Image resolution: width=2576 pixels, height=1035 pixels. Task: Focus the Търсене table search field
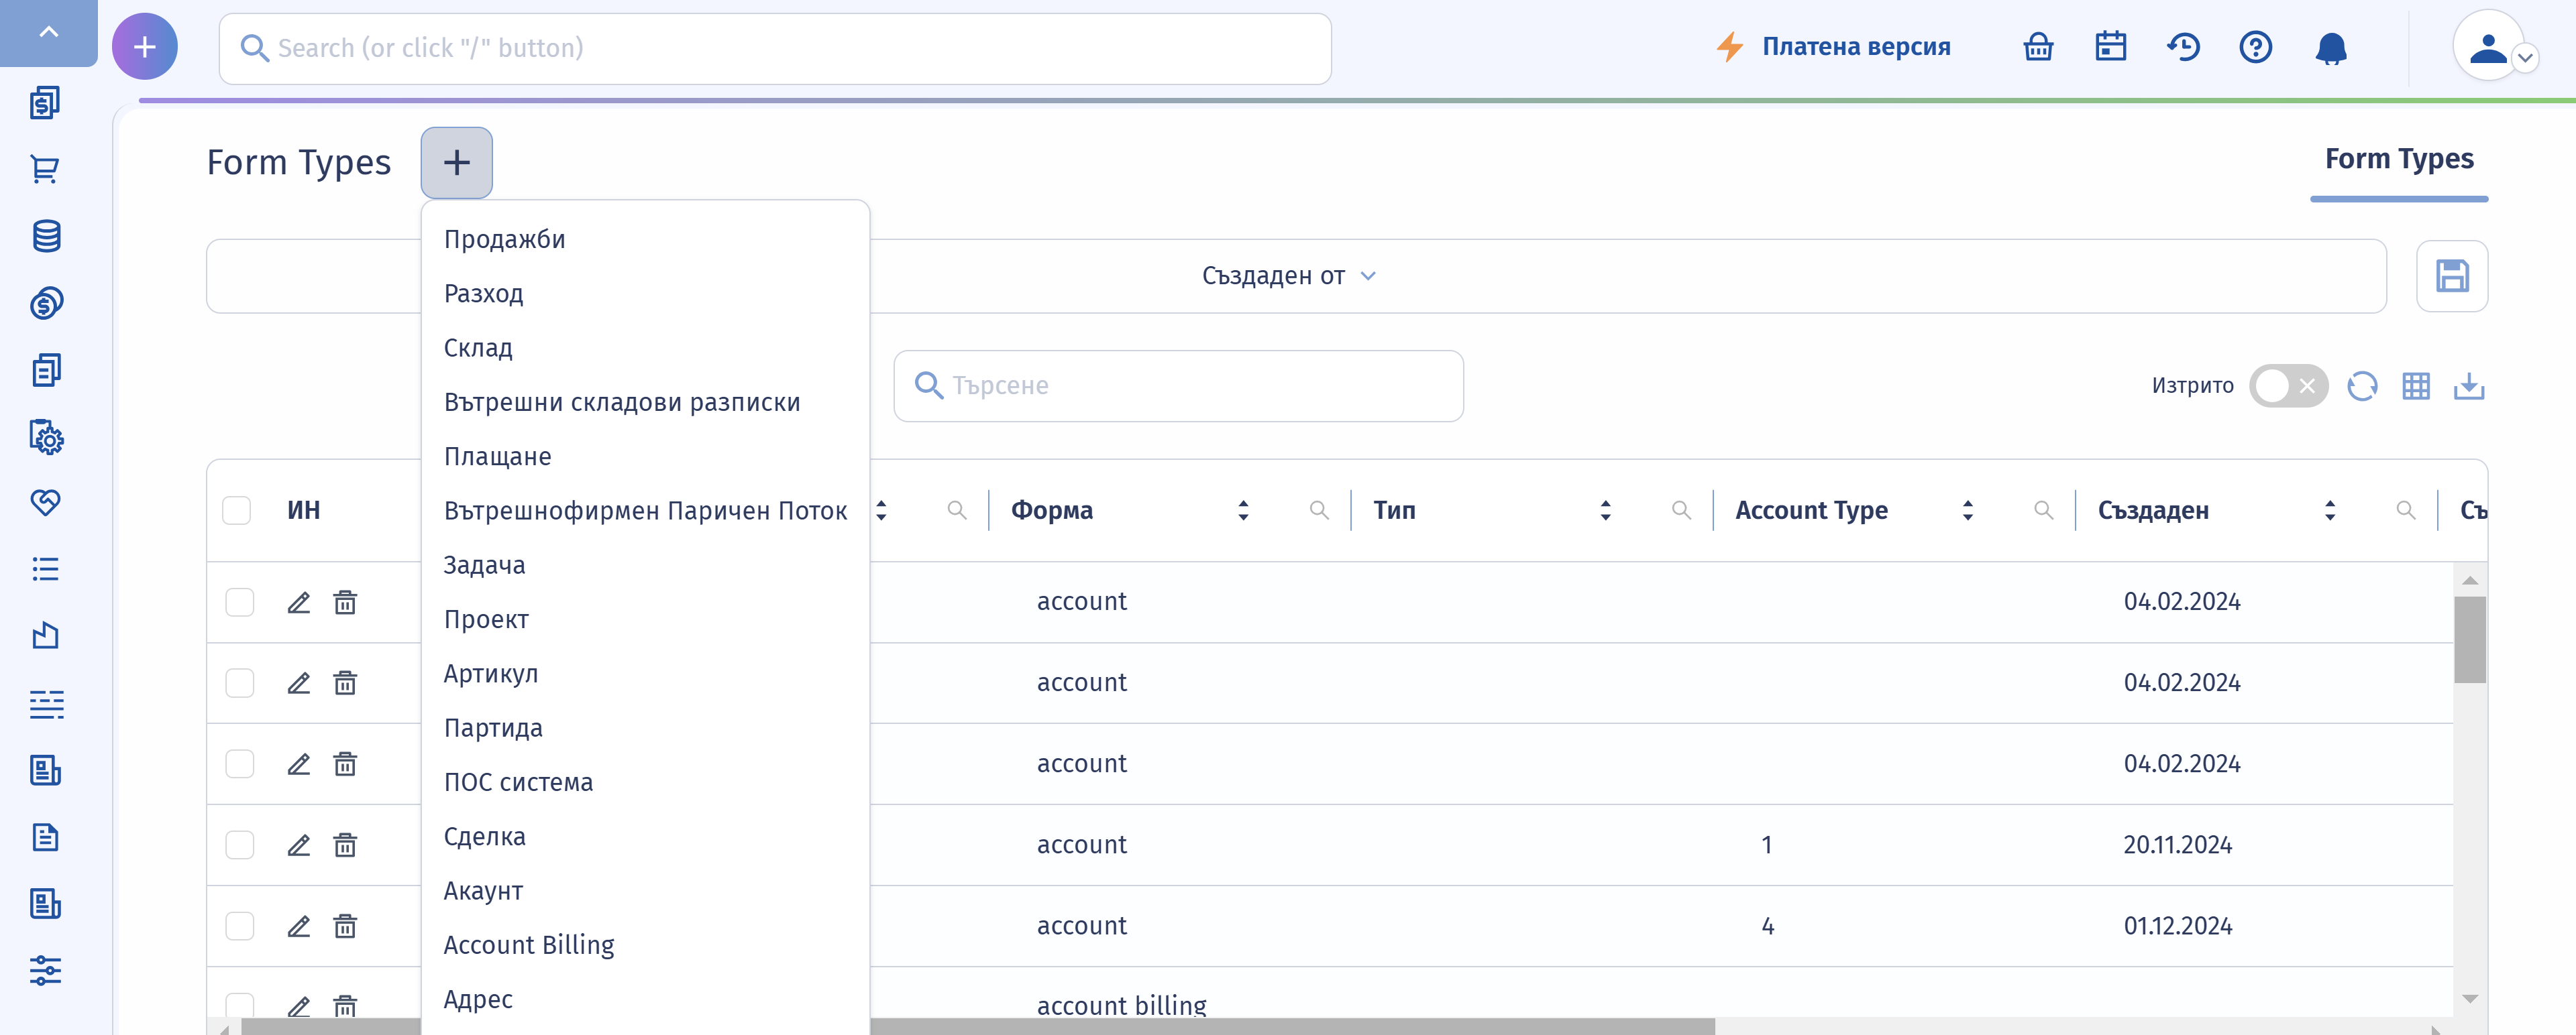click(1178, 385)
